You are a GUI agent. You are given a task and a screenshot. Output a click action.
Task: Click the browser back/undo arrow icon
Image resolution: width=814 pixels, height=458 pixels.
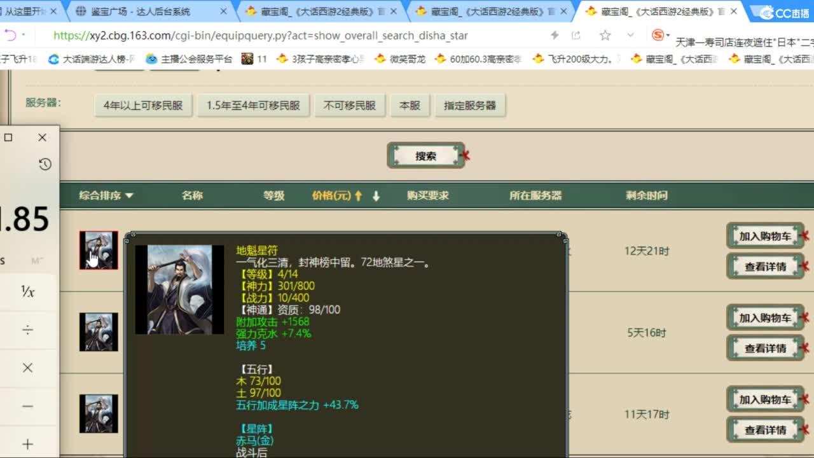pos(10,35)
